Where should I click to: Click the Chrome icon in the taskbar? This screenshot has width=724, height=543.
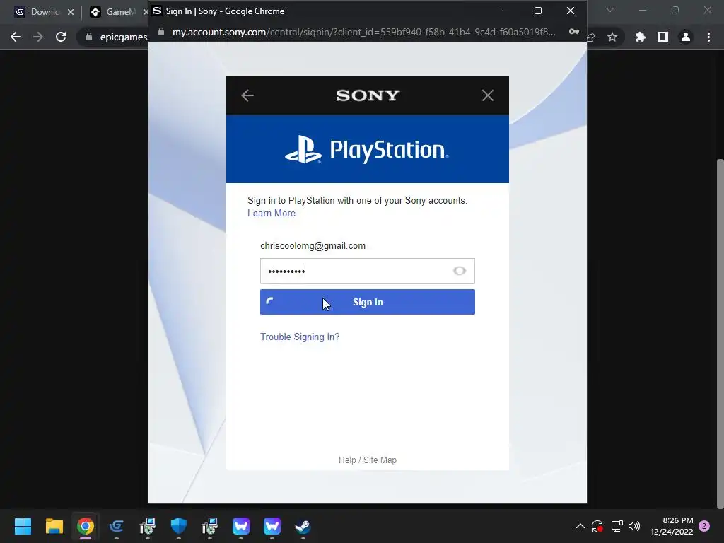[x=86, y=526]
